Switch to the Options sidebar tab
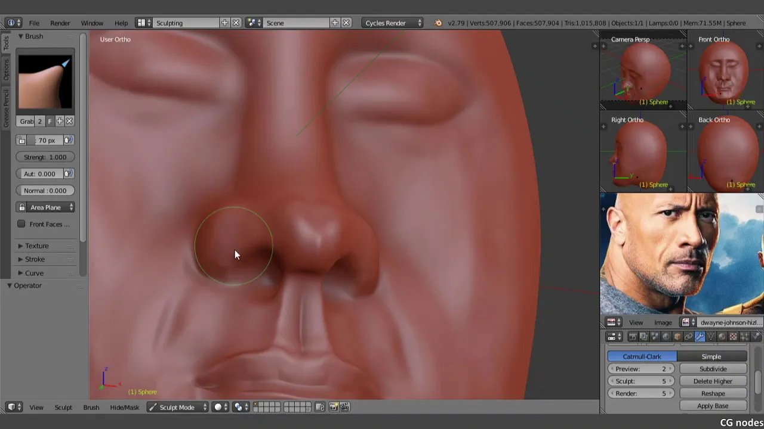 [x=6, y=70]
